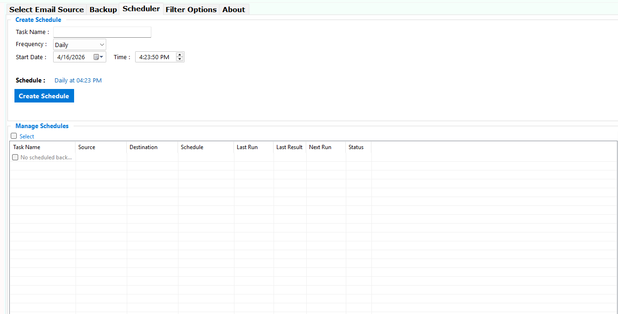Open the Start Date calendar picker icon
The width and height of the screenshot is (618, 314).
coord(98,57)
